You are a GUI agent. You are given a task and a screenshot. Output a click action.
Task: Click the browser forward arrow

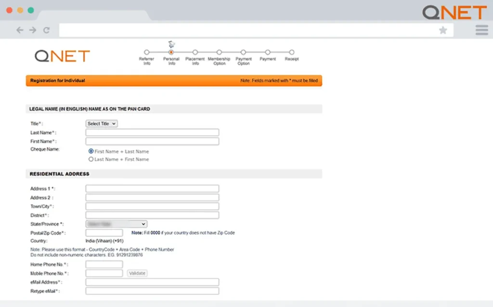32,30
